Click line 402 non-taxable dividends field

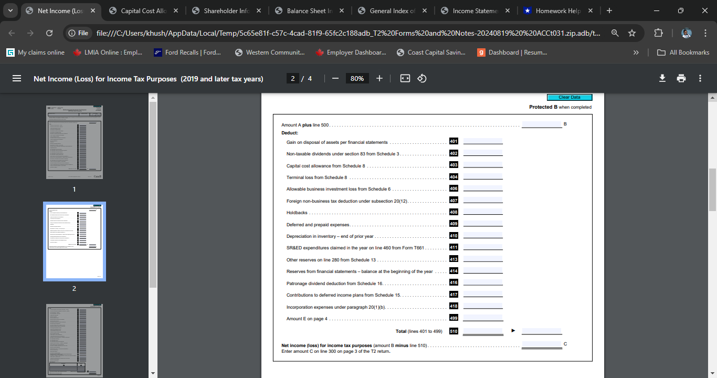483,153
